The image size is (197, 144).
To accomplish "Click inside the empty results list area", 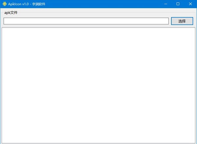I will [98, 85].
